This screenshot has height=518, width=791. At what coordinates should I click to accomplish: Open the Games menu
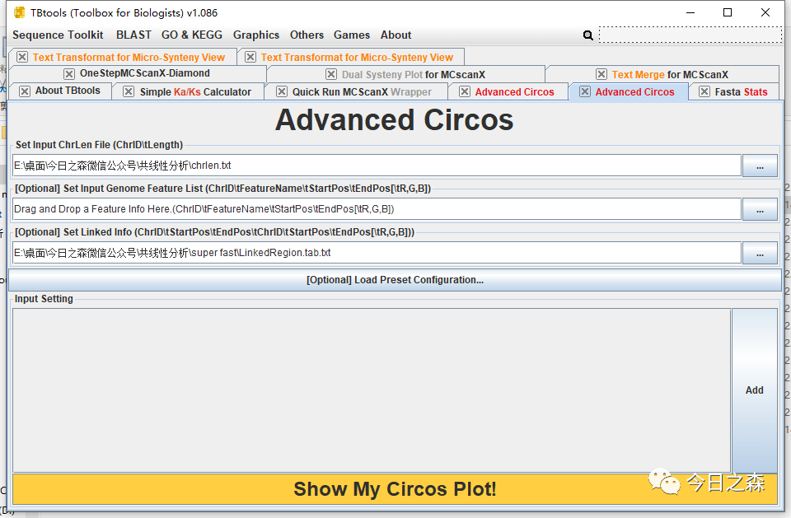click(x=352, y=35)
